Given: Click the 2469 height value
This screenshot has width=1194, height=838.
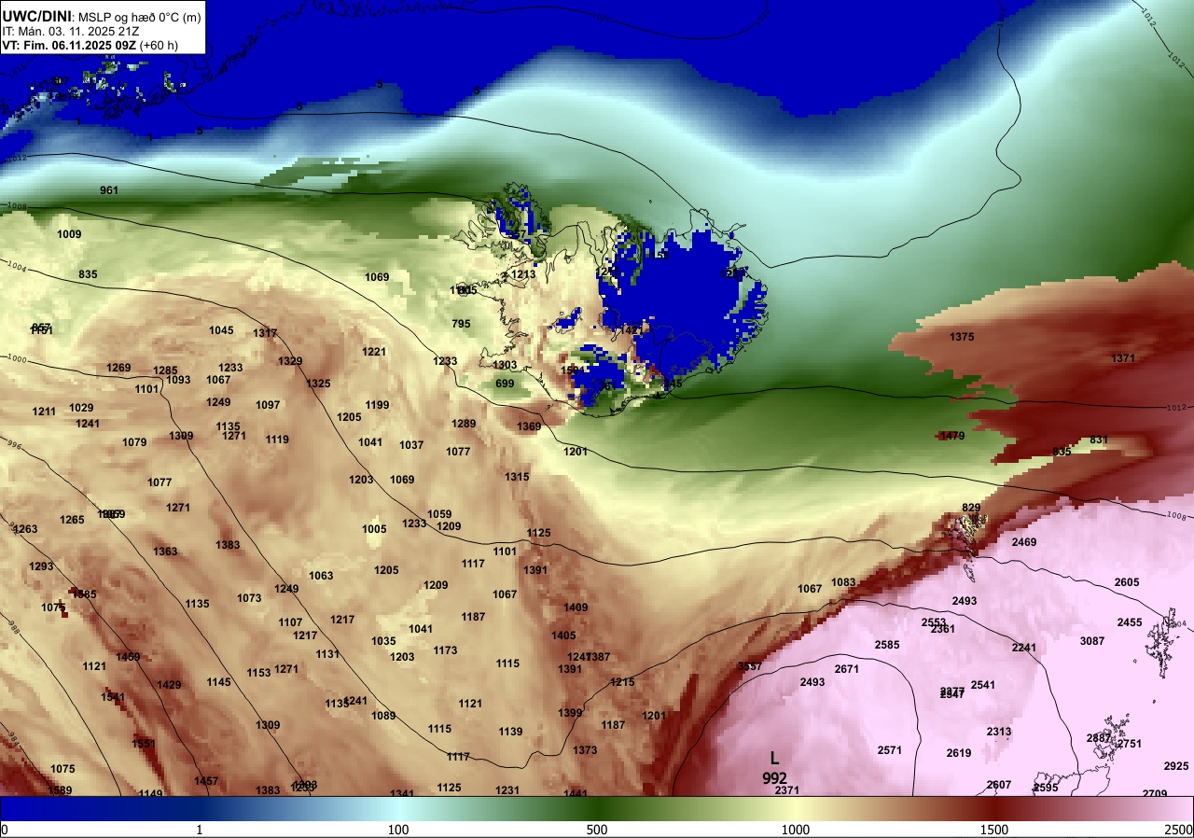Looking at the screenshot, I should click(1024, 542).
